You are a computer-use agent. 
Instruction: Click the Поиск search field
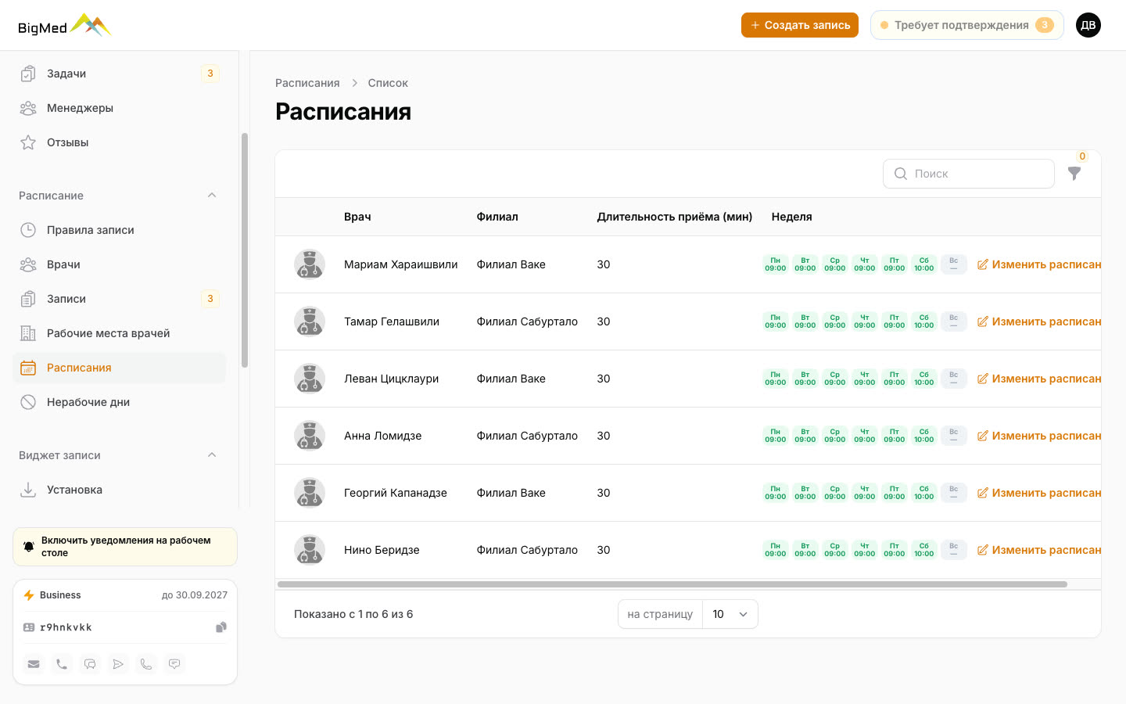pyautogui.click(x=969, y=174)
